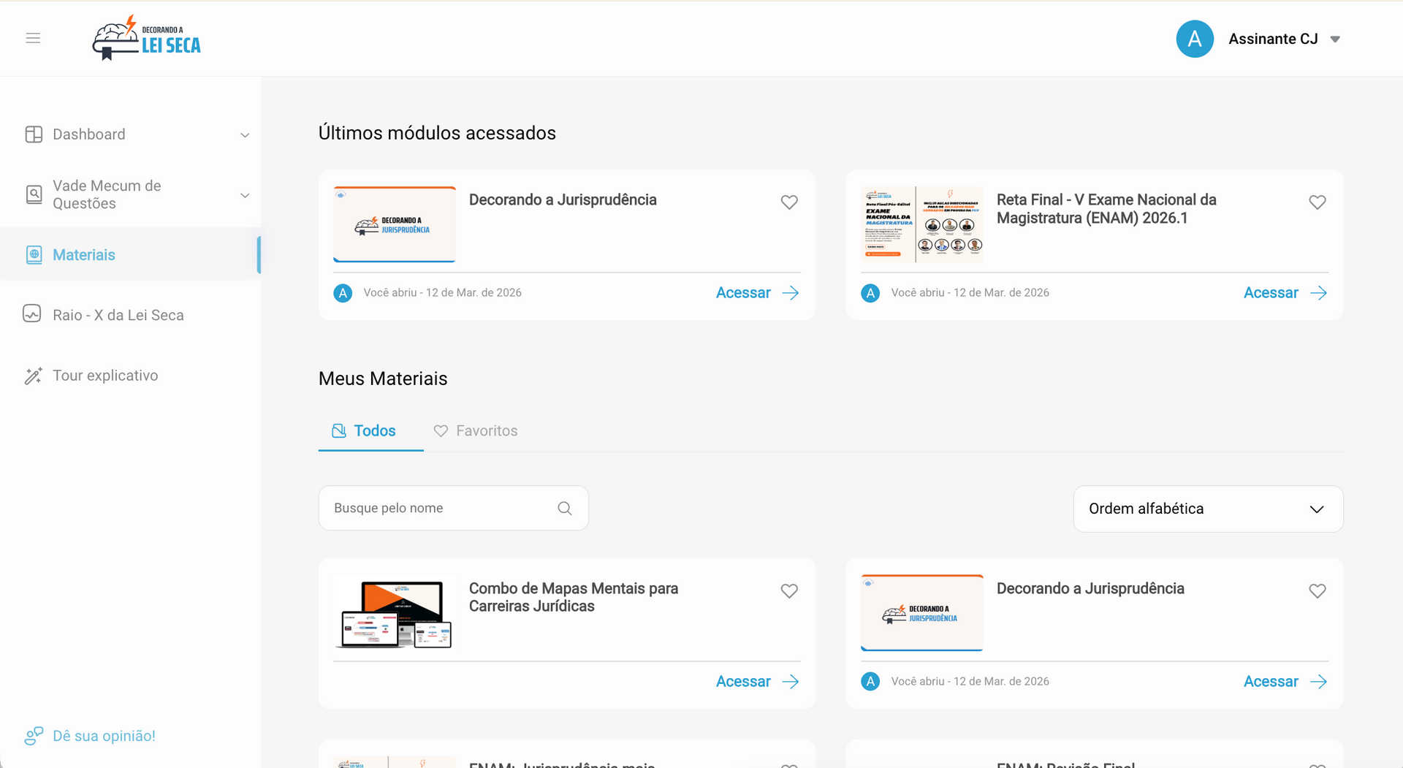Screen dimensions: 1403x768
Task: Open the Materiais sidebar item
Action: click(x=84, y=255)
